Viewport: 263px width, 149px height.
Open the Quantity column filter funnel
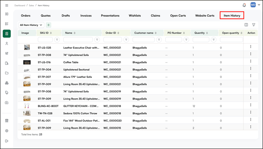tap(214, 40)
